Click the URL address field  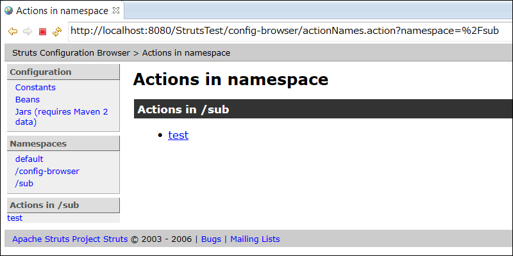pos(290,31)
